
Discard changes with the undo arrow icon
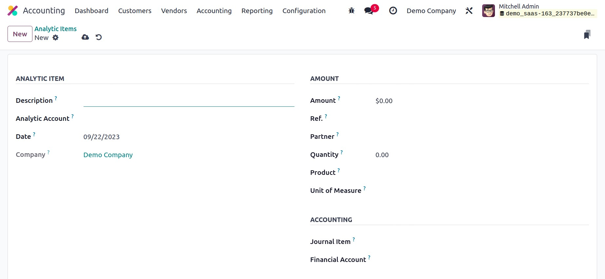pyautogui.click(x=99, y=37)
